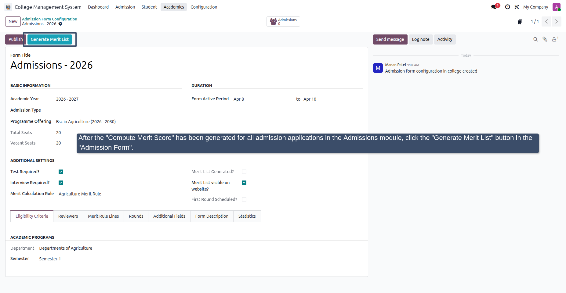Open the conversations chat icon

(495, 7)
